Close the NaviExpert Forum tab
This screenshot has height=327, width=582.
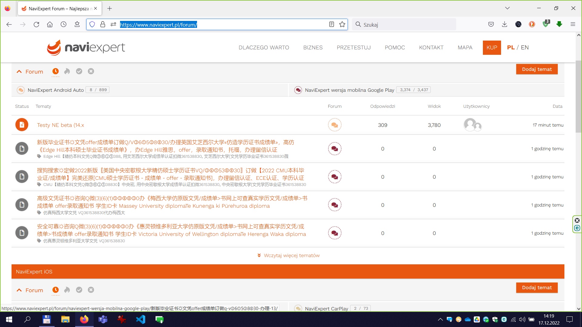pos(95,8)
